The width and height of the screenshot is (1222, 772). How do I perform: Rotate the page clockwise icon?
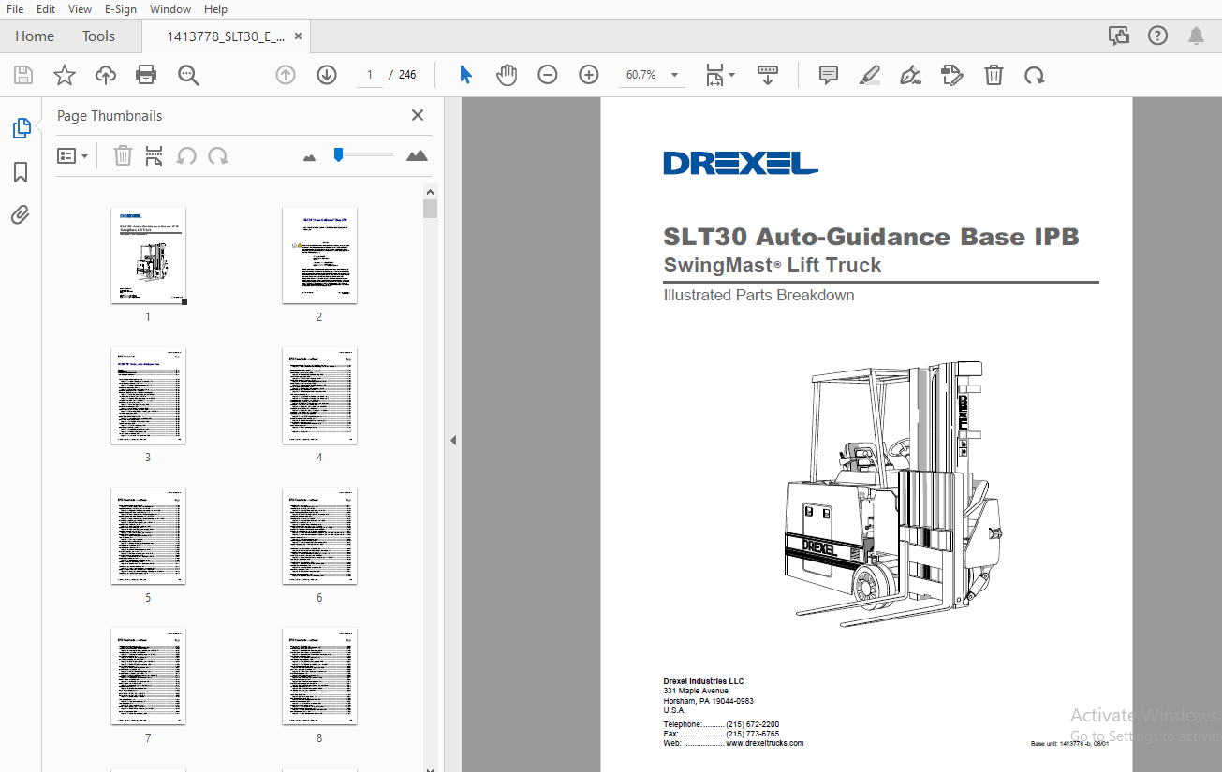1035,75
